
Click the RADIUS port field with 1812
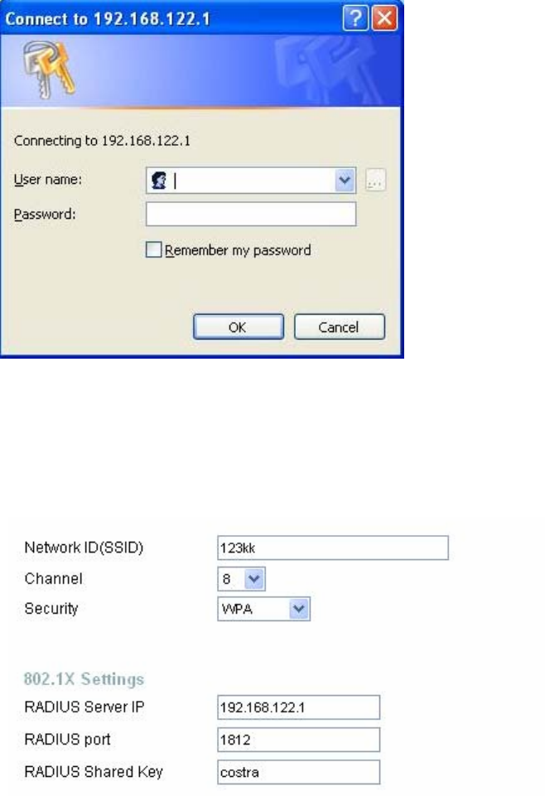[298, 740]
